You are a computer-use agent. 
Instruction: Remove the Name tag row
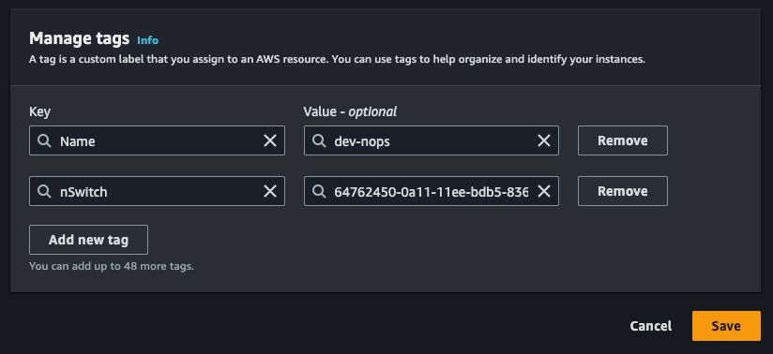(x=623, y=140)
